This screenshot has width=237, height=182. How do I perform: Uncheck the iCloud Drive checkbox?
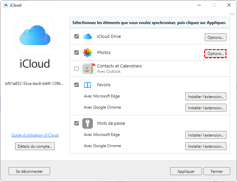tap(77, 37)
